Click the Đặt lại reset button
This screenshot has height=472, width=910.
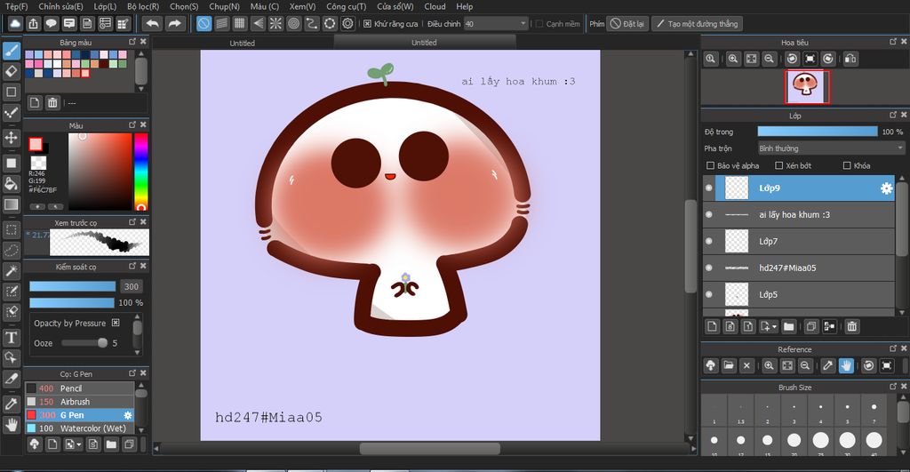(627, 24)
